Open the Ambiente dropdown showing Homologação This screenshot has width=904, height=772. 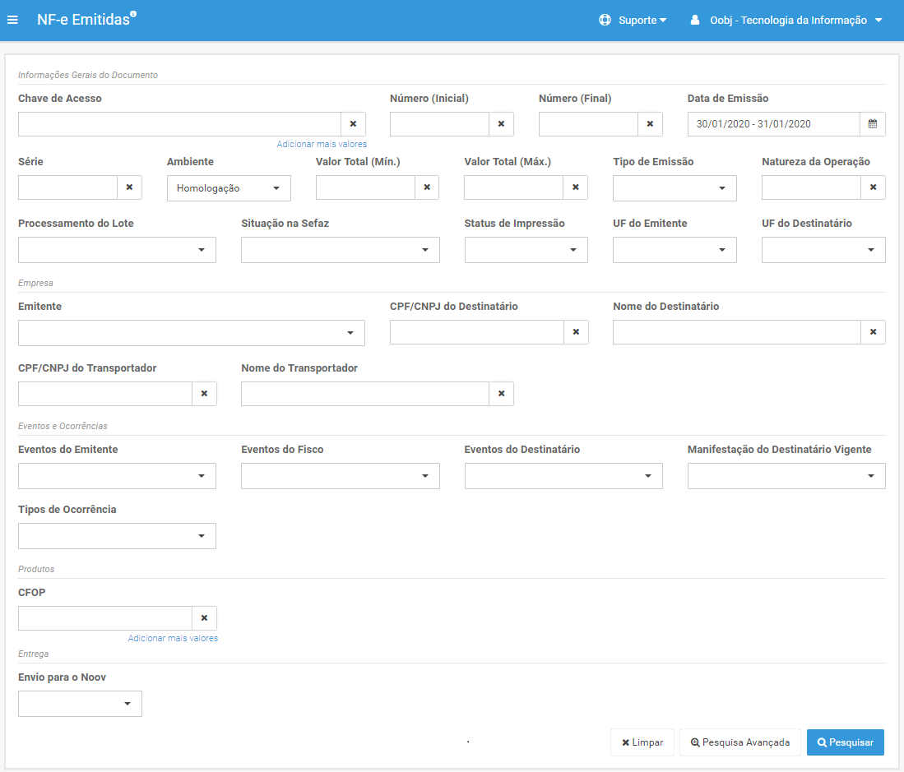coord(229,188)
